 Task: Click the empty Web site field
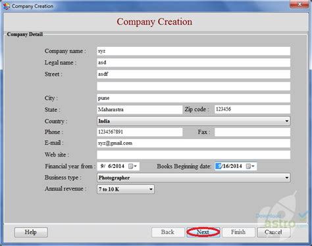point(194,155)
